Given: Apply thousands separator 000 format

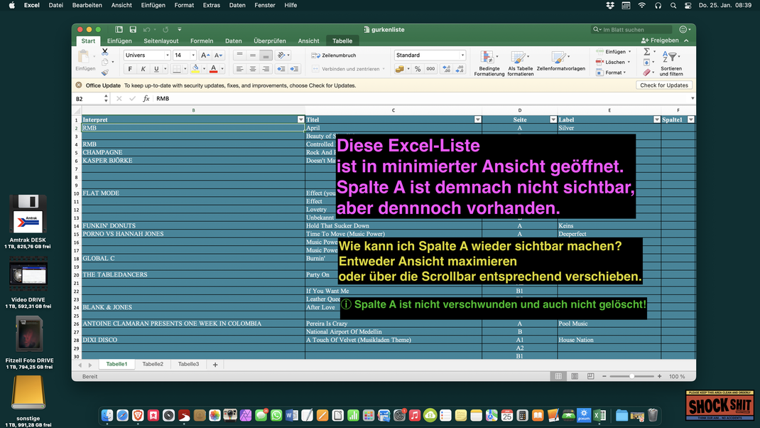Looking at the screenshot, I should click(430, 69).
